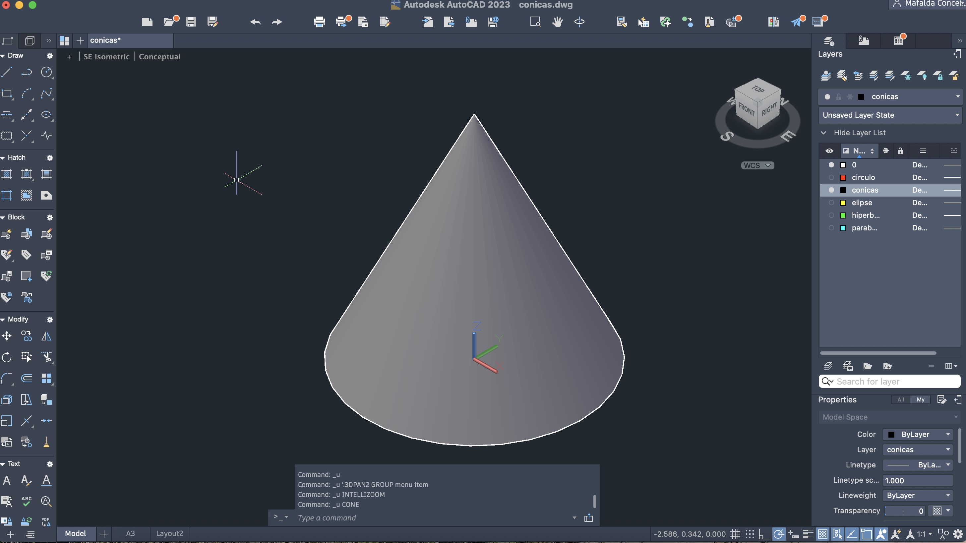Toggle grid display in status bar

pos(735,534)
